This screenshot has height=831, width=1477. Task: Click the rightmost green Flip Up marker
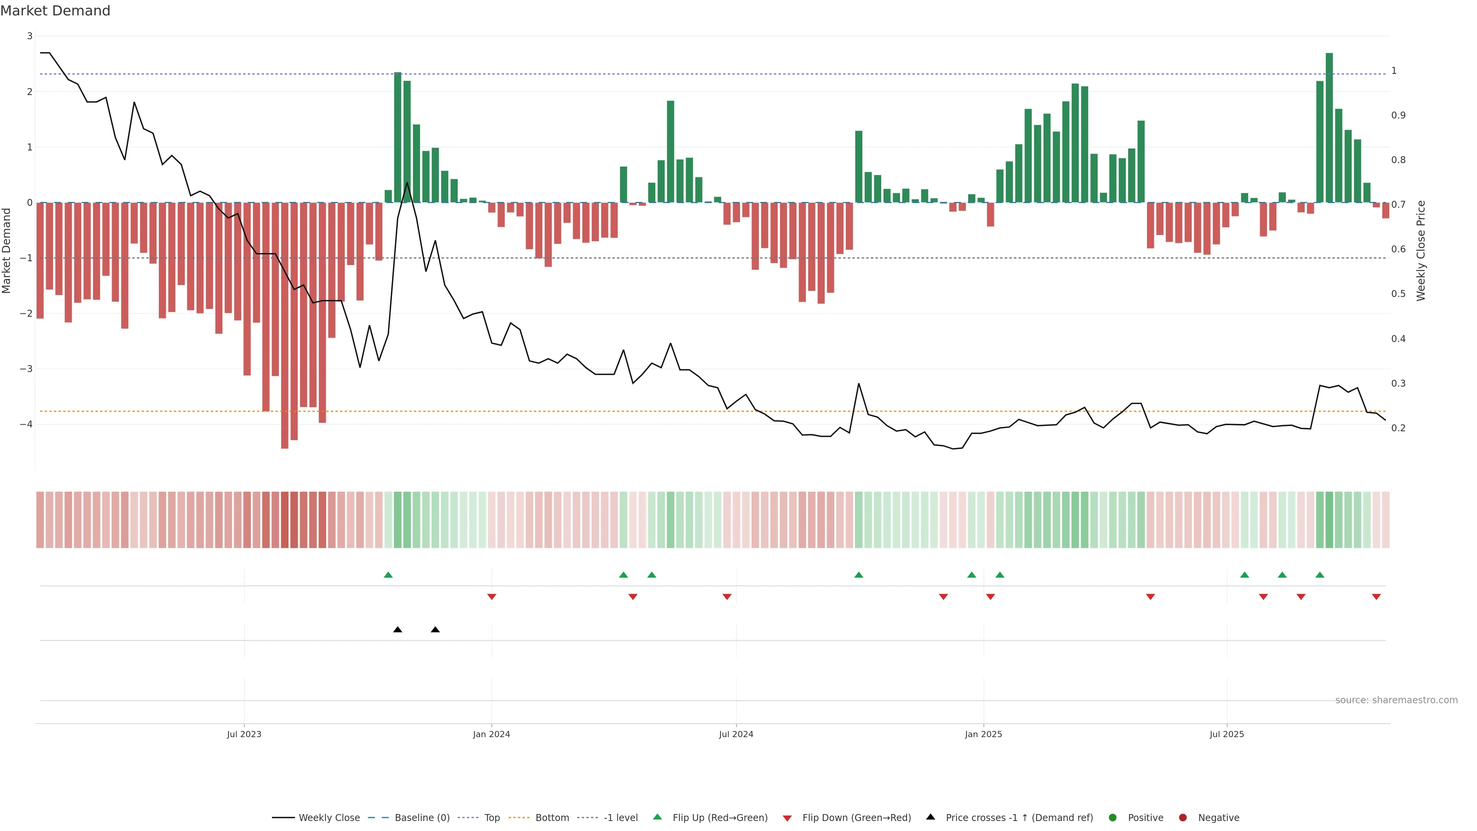1320,575
